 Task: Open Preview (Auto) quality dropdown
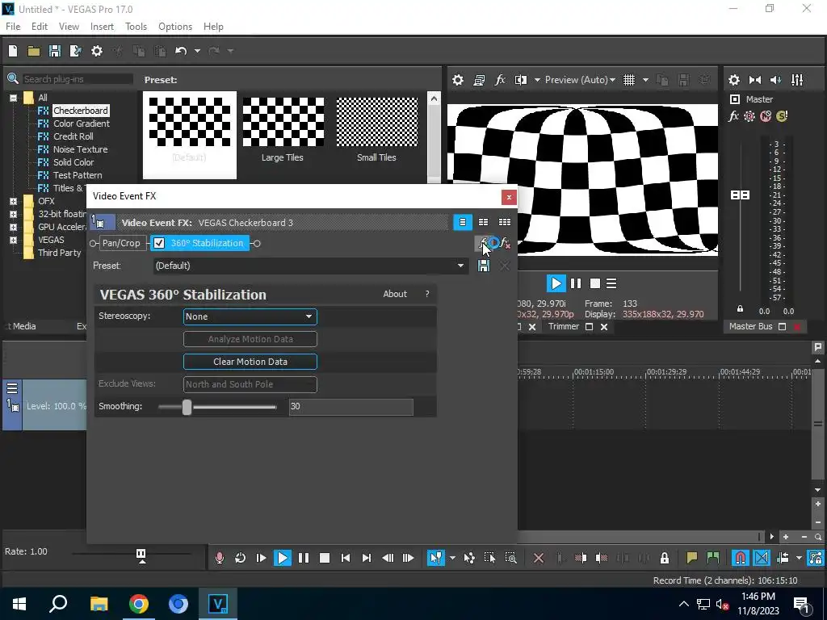(x=580, y=80)
